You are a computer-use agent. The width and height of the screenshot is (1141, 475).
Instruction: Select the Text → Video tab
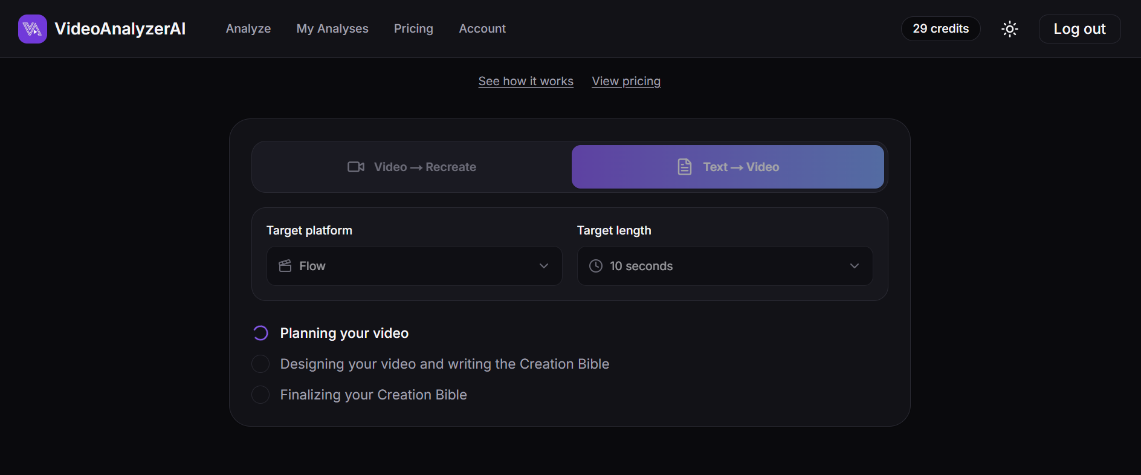coord(728,167)
